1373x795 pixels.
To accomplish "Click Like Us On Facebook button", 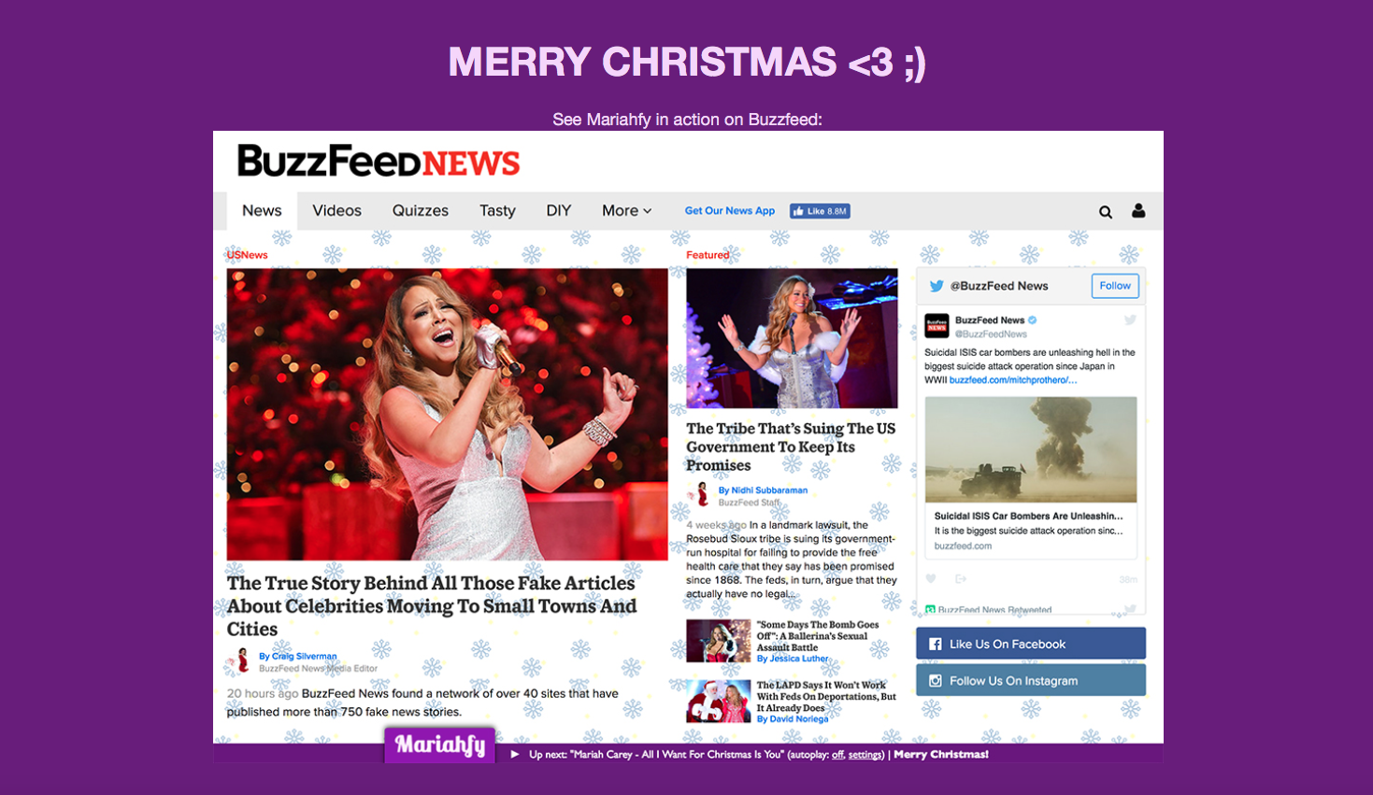I will click(x=1031, y=644).
